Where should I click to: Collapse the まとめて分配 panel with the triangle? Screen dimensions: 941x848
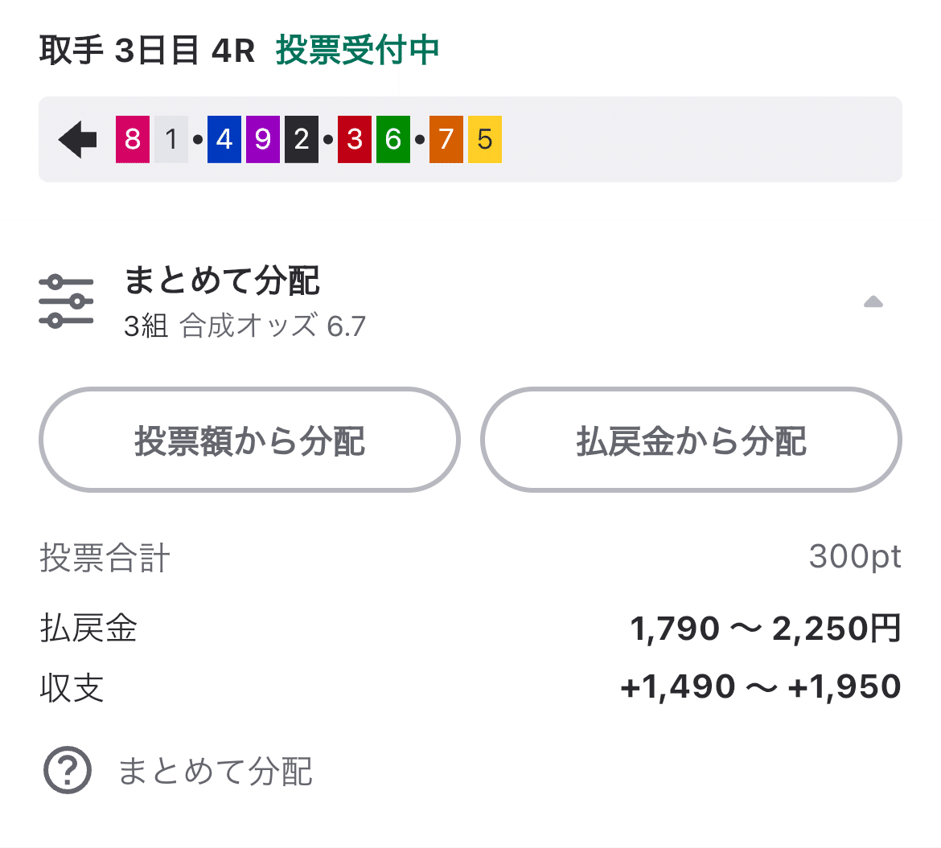(x=873, y=301)
